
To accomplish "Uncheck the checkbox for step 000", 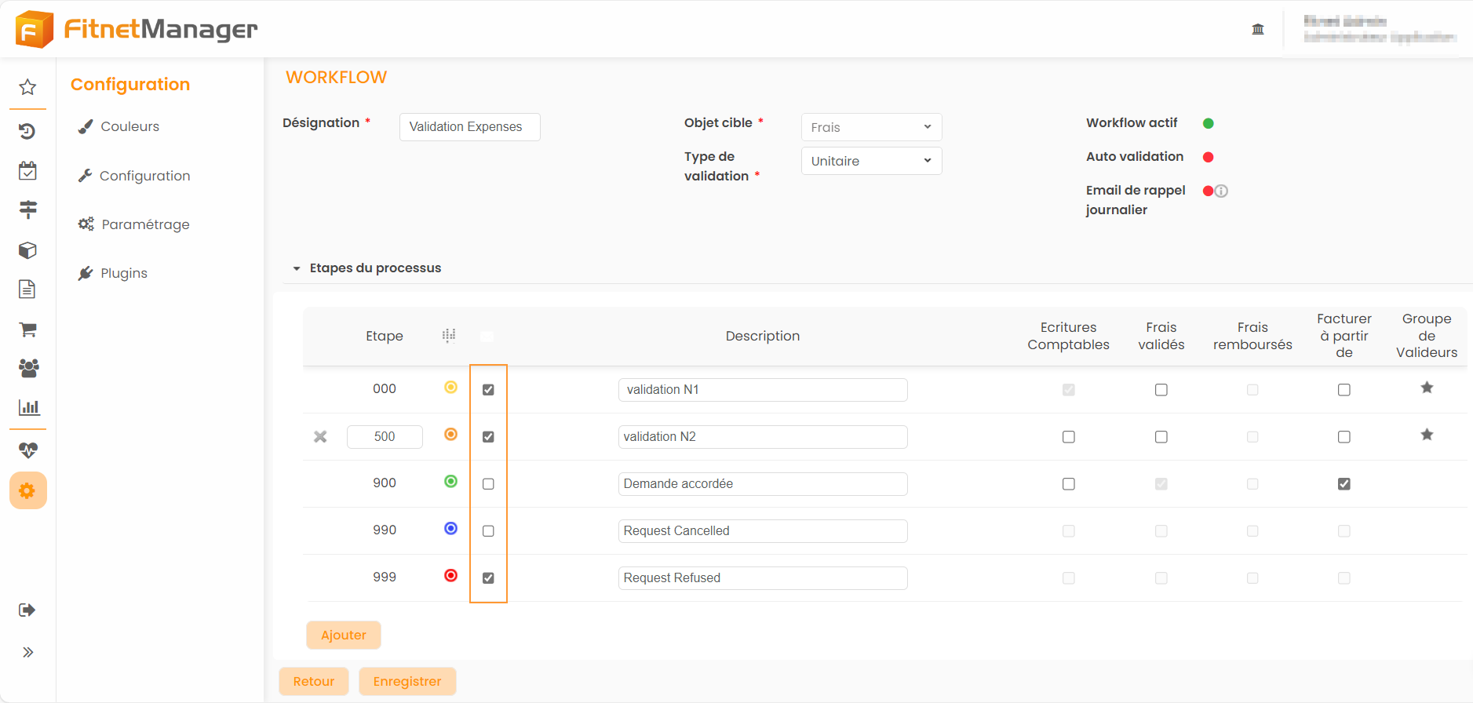I will [x=488, y=390].
